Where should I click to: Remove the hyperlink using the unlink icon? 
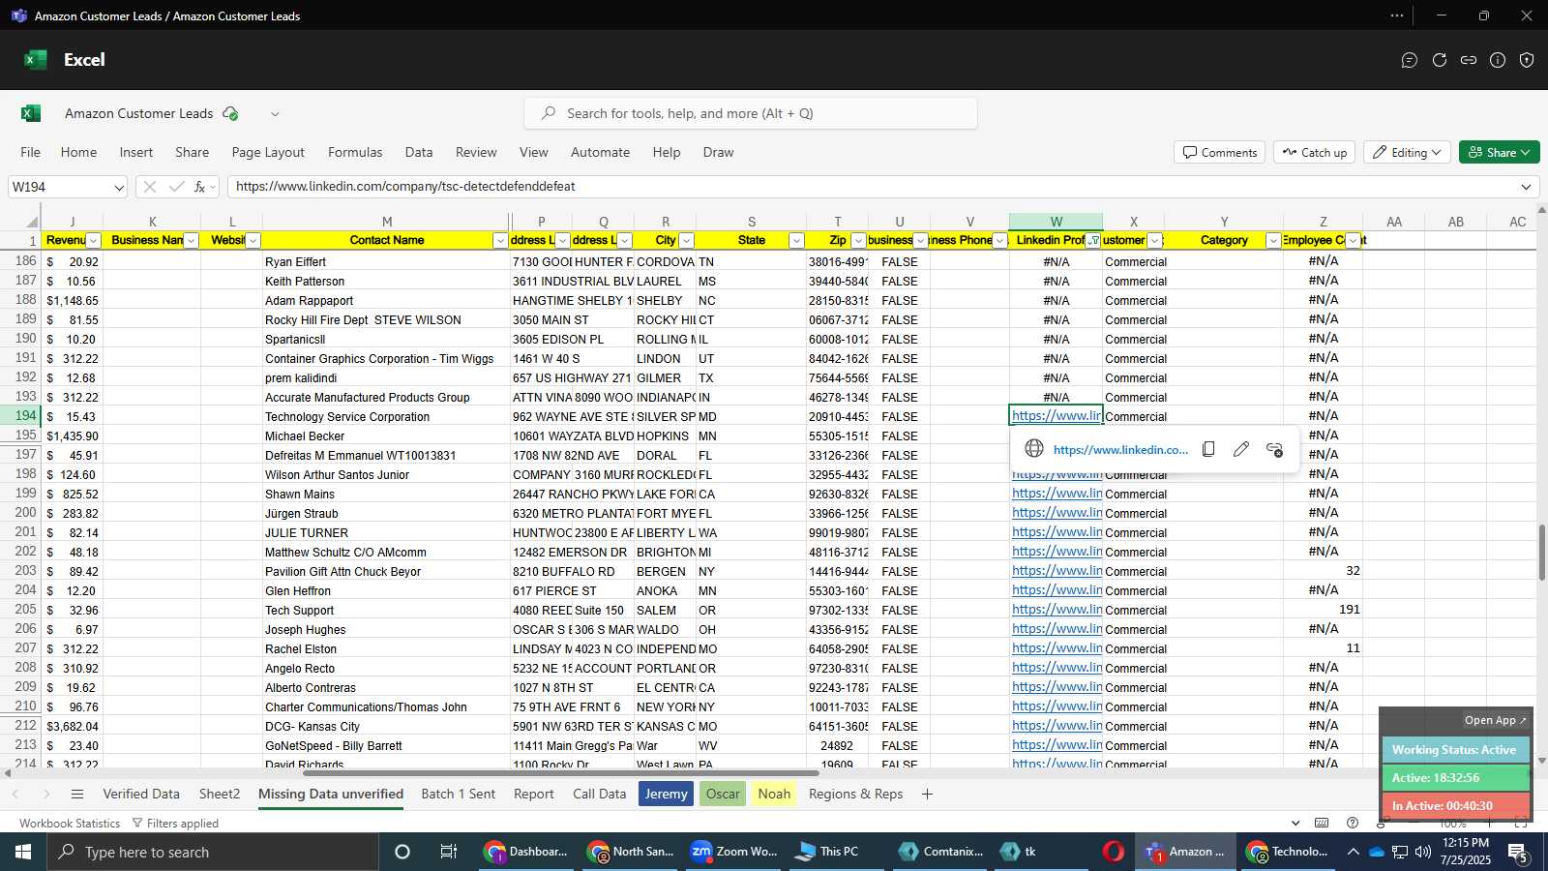pos(1274,449)
